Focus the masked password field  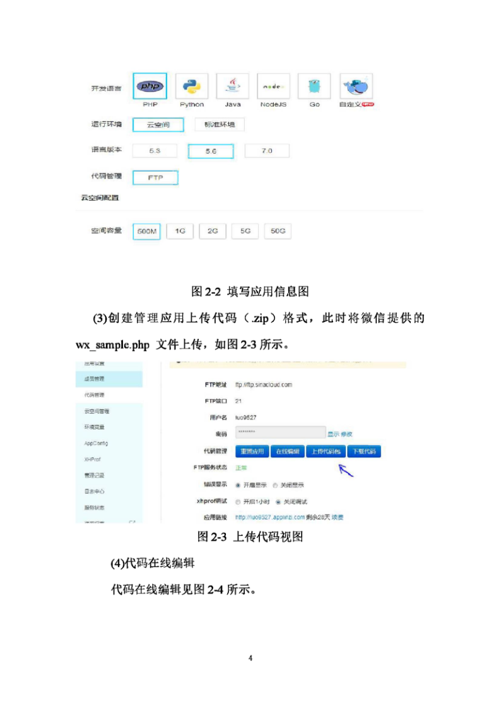pyautogui.click(x=280, y=432)
